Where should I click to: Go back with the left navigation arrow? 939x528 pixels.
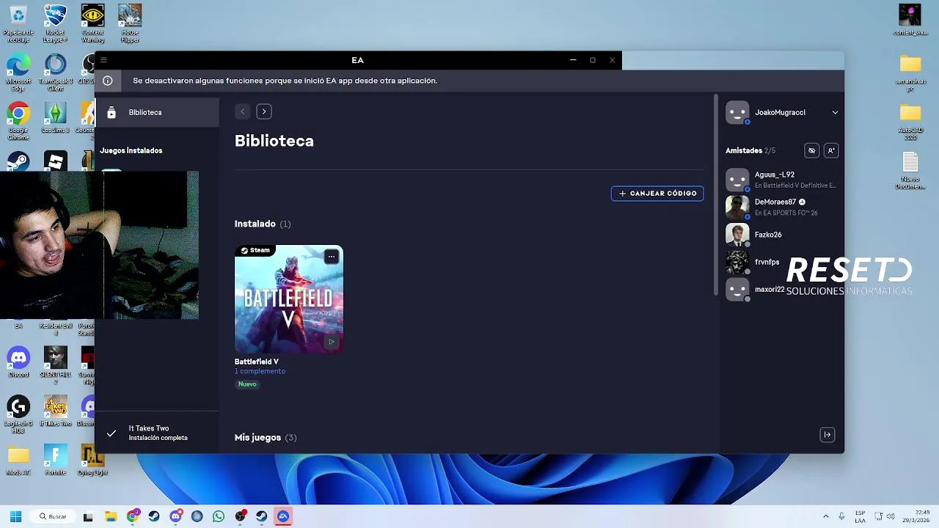pos(243,111)
